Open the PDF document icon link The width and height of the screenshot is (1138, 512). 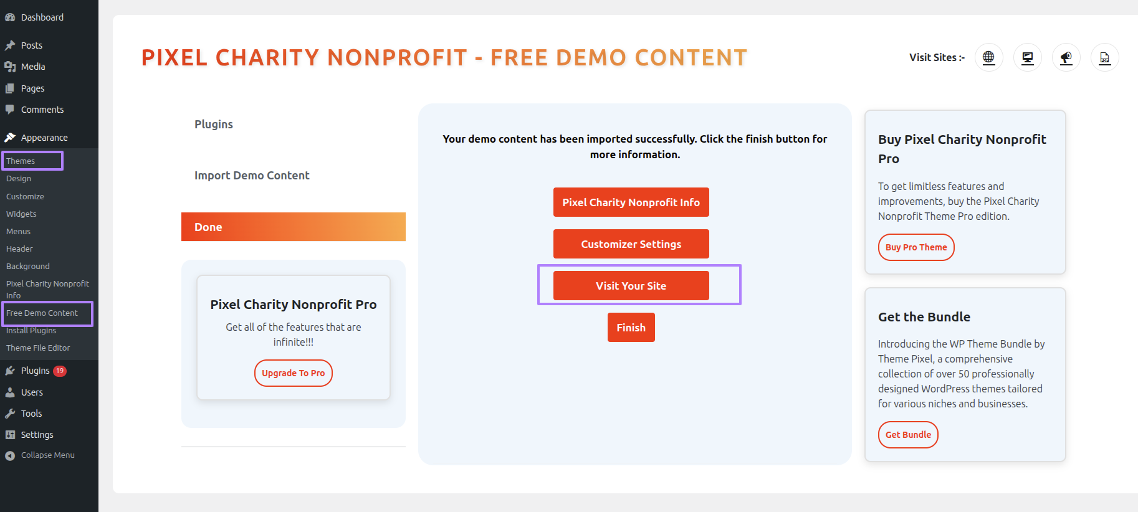[1105, 57]
